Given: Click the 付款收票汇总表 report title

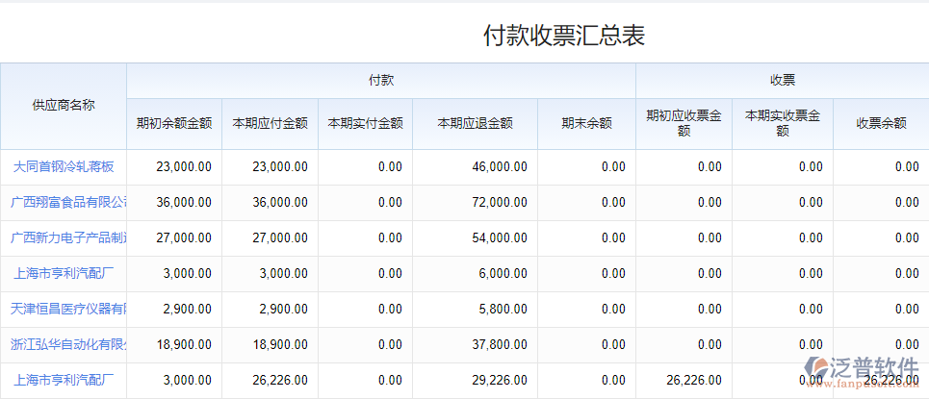Looking at the screenshot, I should click(x=563, y=36).
